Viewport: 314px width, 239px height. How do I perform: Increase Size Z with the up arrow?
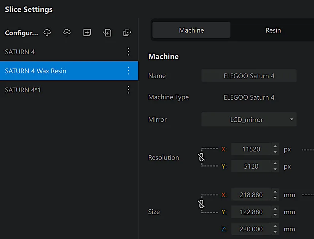275,226
